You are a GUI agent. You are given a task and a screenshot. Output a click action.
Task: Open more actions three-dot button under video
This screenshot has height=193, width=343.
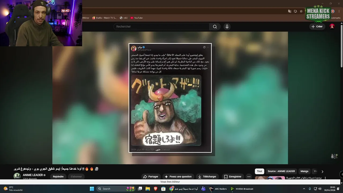pyautogui.click(x=249, y=177)
